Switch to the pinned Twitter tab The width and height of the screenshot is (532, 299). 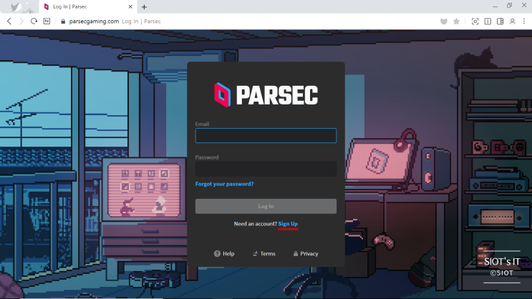(15, 6)
